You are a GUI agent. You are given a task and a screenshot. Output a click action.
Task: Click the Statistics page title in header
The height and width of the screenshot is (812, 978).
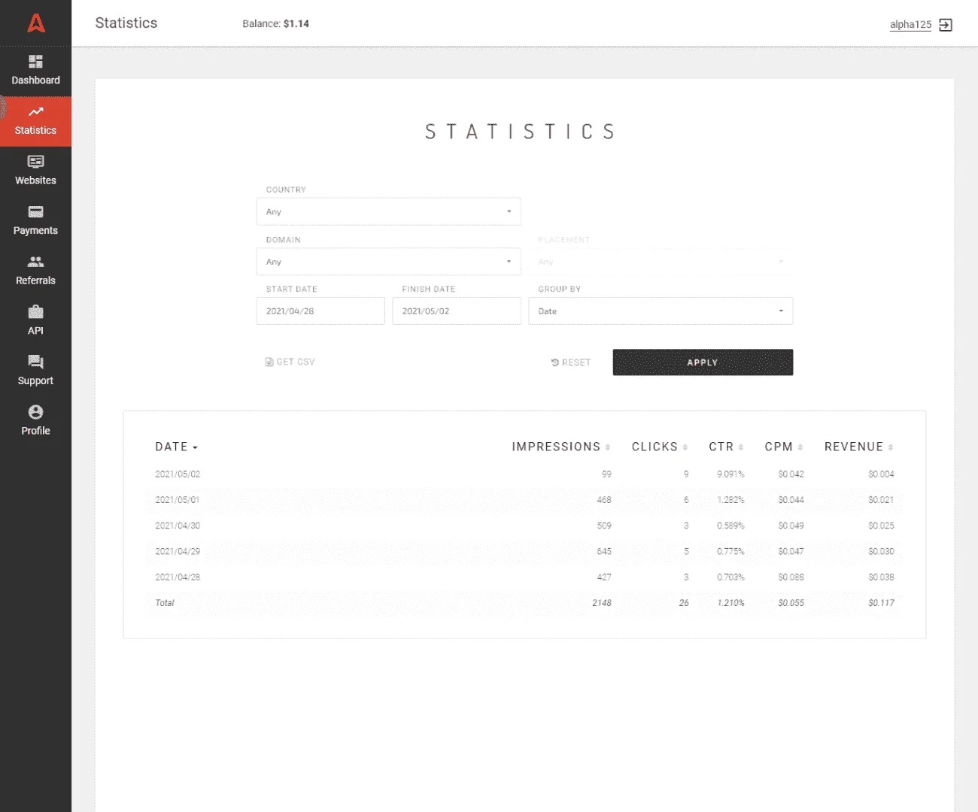coord(126,23)
